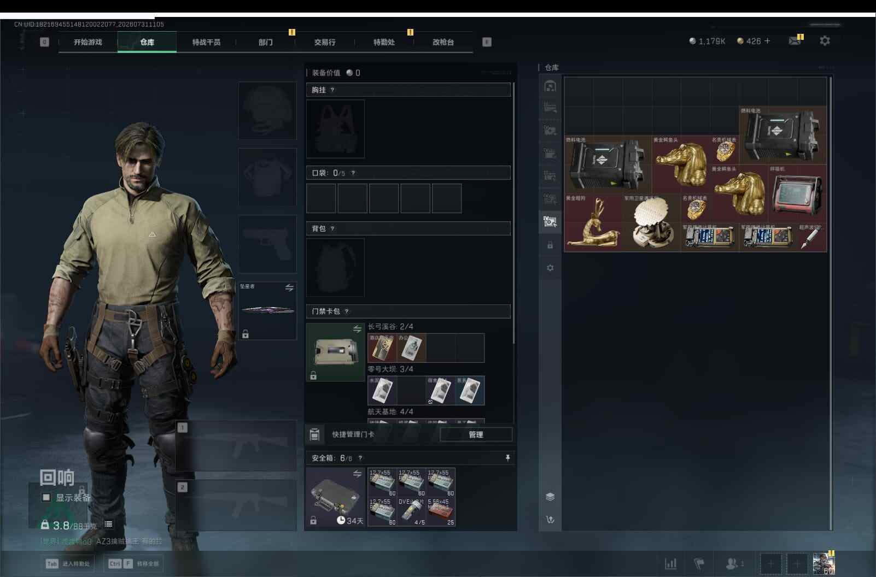Click the 1,179K currency balance

(707, 41)
